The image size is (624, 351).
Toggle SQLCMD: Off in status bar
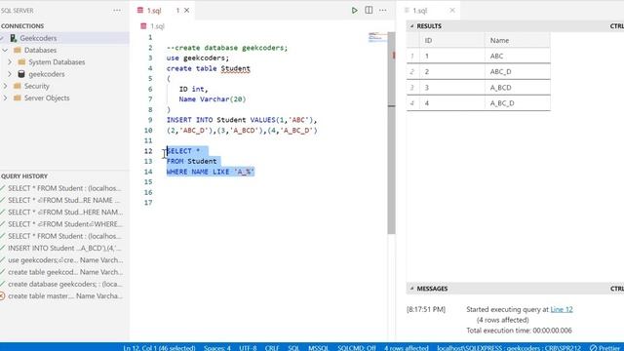pos(357,348)
